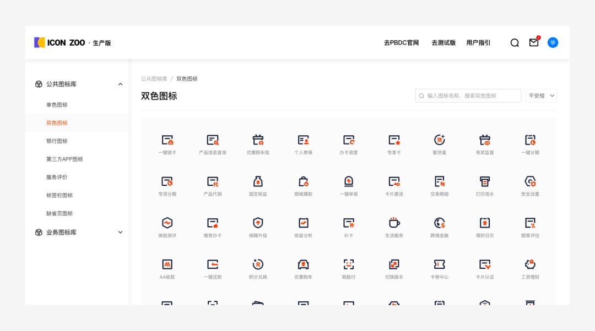Open 银行图标 from the sidebar

click(57, 141)
